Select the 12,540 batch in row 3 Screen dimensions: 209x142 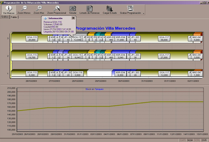(77, 39)
